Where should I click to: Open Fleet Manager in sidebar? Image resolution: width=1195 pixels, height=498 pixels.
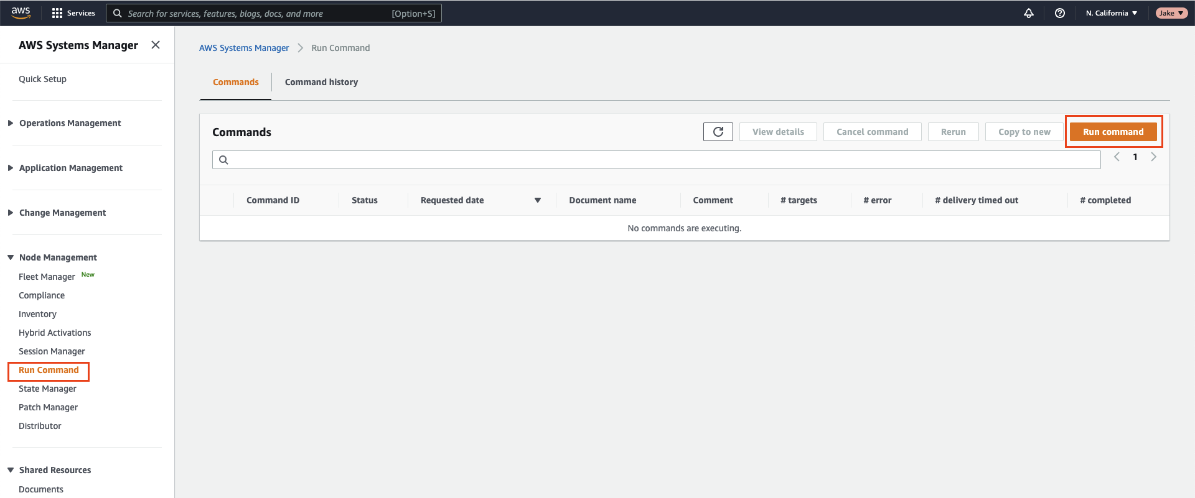(47, 277)
